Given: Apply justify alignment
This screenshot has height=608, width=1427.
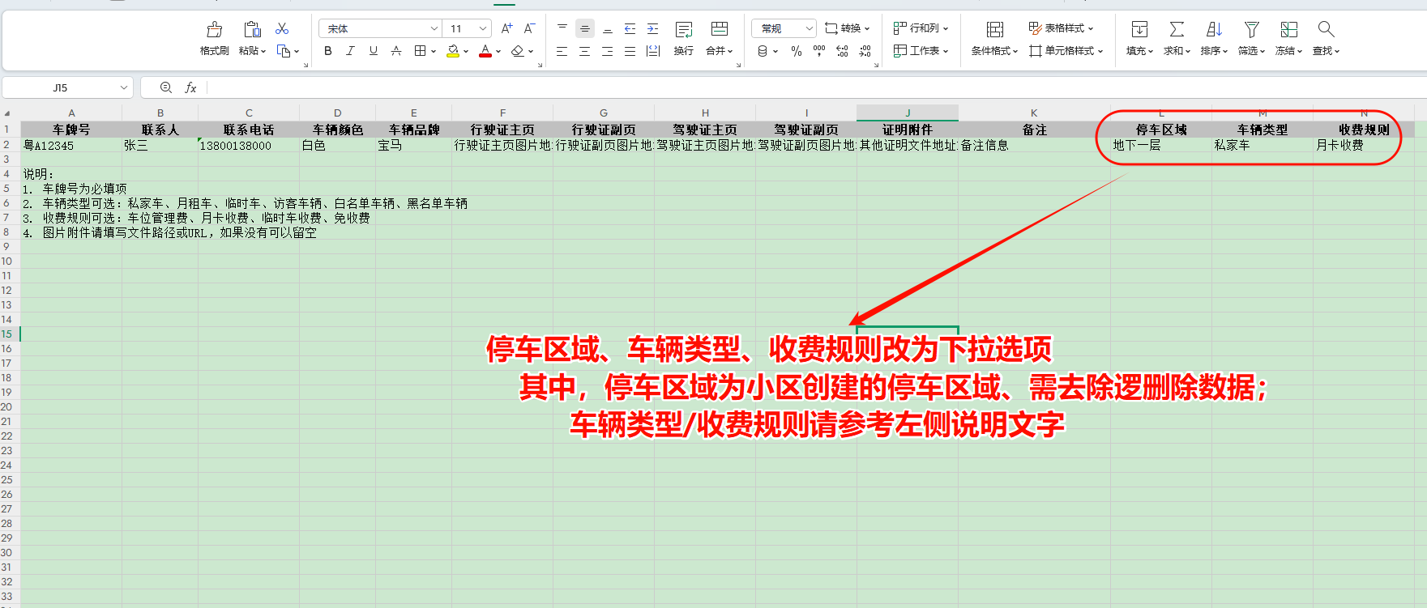Looking at the screenshot, I should (630, 51).
